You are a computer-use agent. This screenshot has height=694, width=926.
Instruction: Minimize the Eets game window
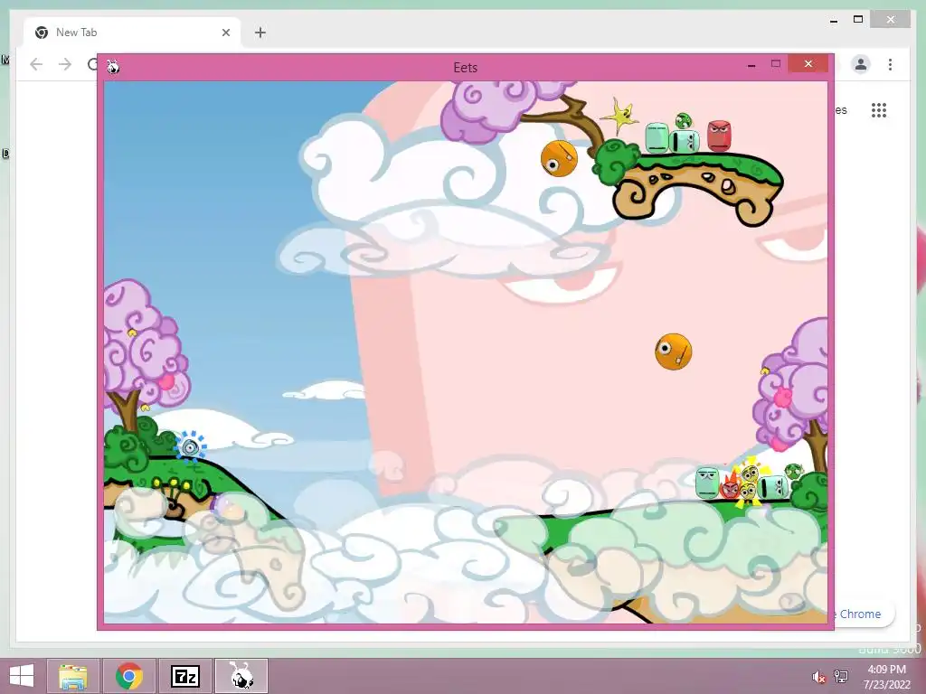(x=751, y=65)
